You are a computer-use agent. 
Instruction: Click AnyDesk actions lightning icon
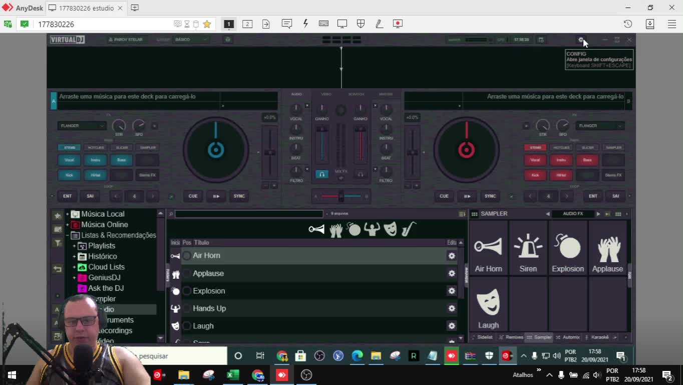click(x=305, y=24)
